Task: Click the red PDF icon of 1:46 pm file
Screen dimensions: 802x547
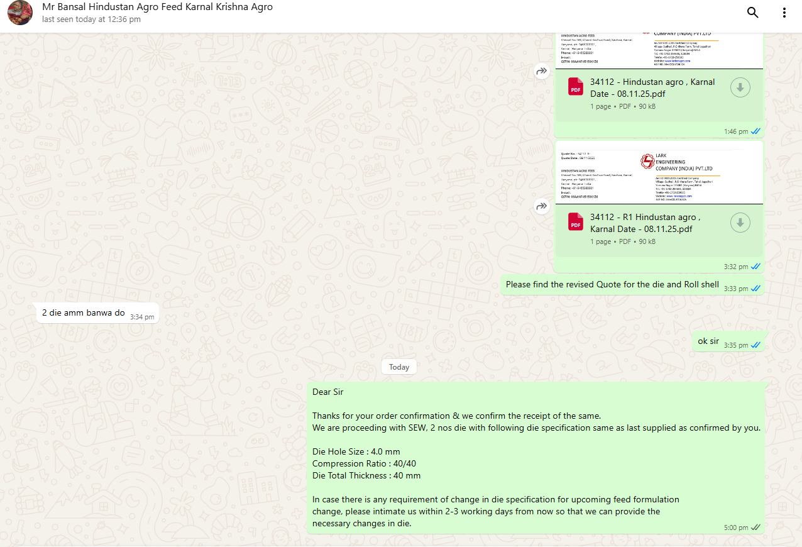Action: pyautogui.click(x=576, y=87)
